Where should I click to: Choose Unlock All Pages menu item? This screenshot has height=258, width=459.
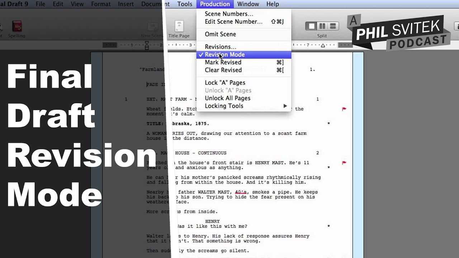pyautogui.click(x=244, y=98)
